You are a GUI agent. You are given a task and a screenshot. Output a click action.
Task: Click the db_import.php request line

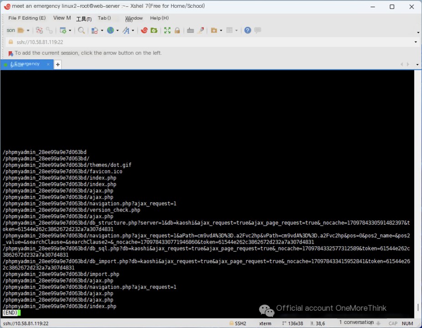tap(206, 265)
